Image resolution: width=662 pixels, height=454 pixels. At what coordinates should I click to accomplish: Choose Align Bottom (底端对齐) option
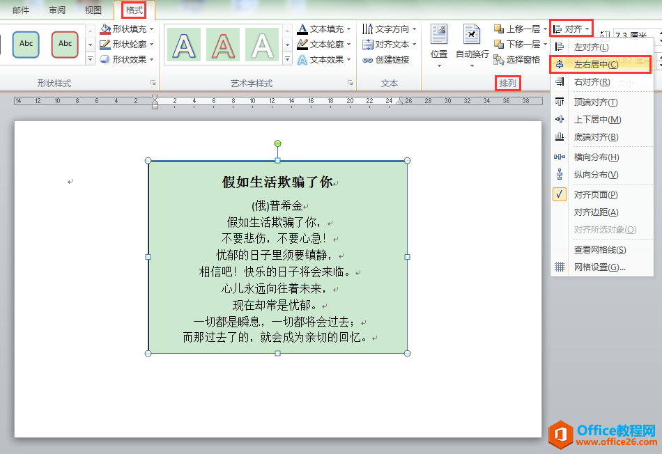(x=596, y=137)
